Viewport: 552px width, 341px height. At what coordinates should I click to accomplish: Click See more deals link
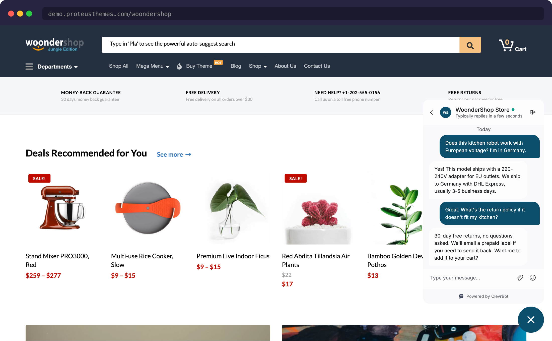tap(174, 154)
